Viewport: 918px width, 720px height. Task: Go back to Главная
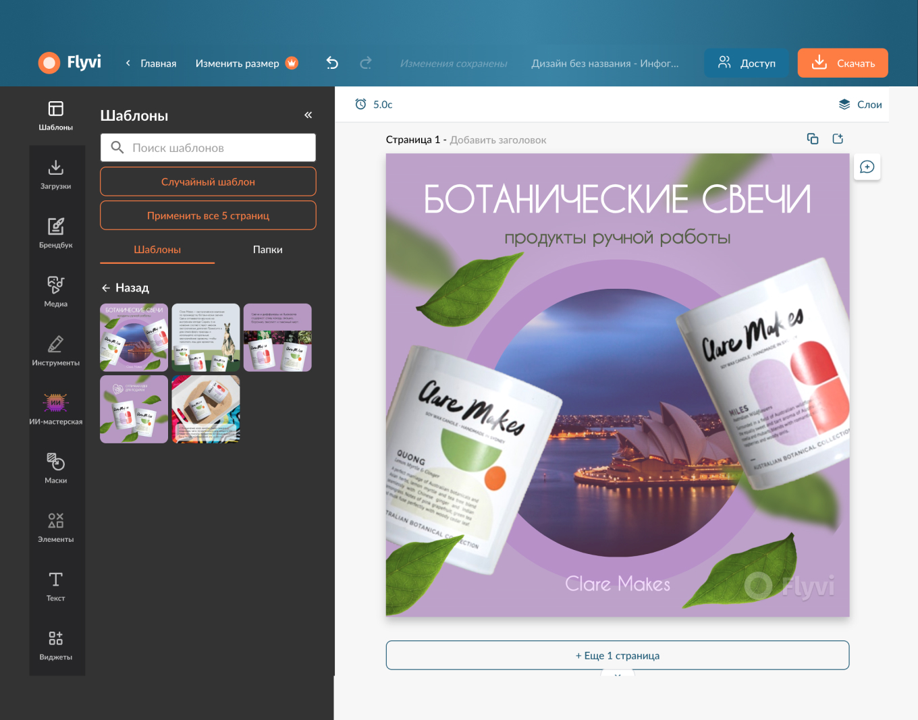pos(151,63)
